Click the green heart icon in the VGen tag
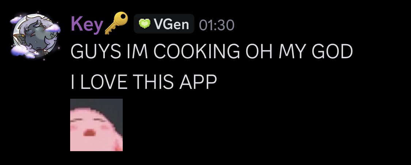 [144, 24]
